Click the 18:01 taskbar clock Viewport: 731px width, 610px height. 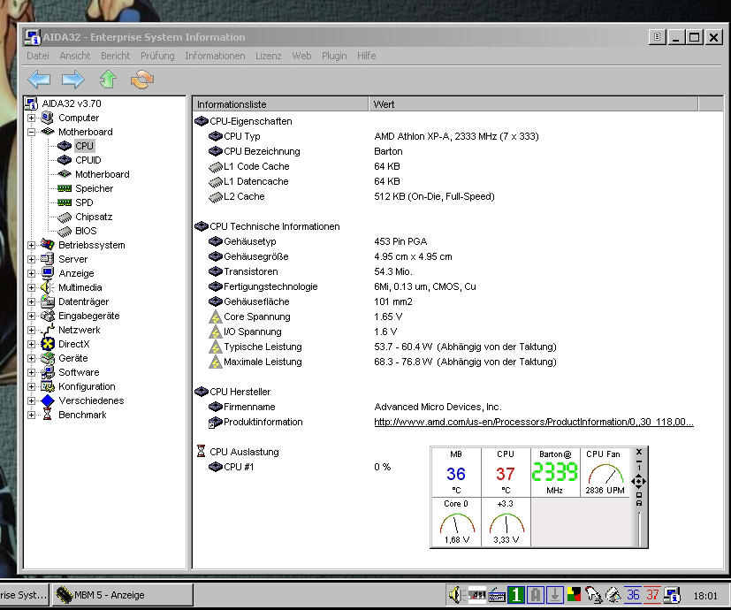pyautogui.click(x=705, y=596)
